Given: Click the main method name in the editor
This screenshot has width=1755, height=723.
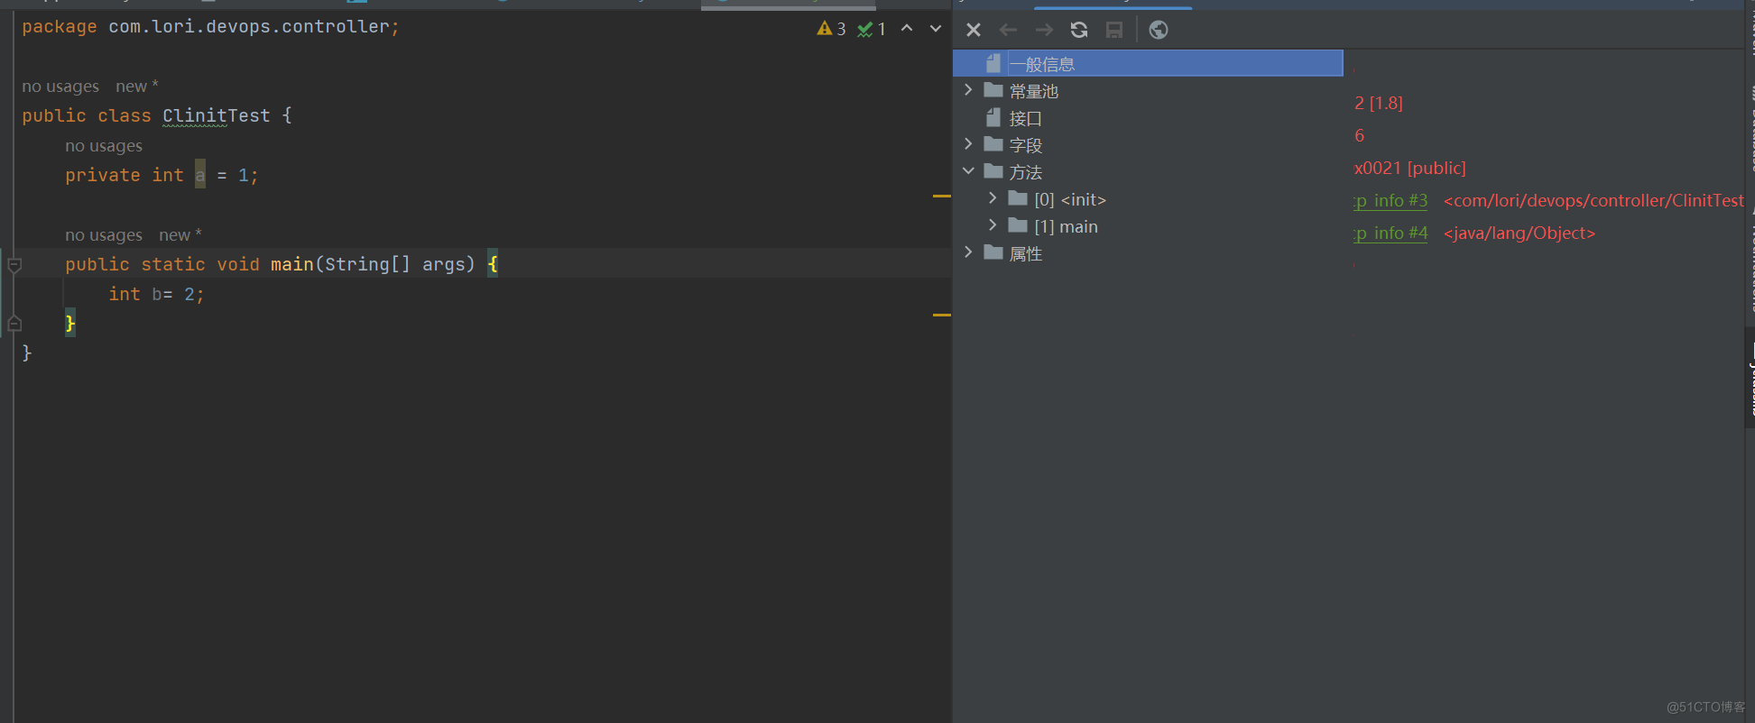Looking at the screenshot, I should 292,264.
